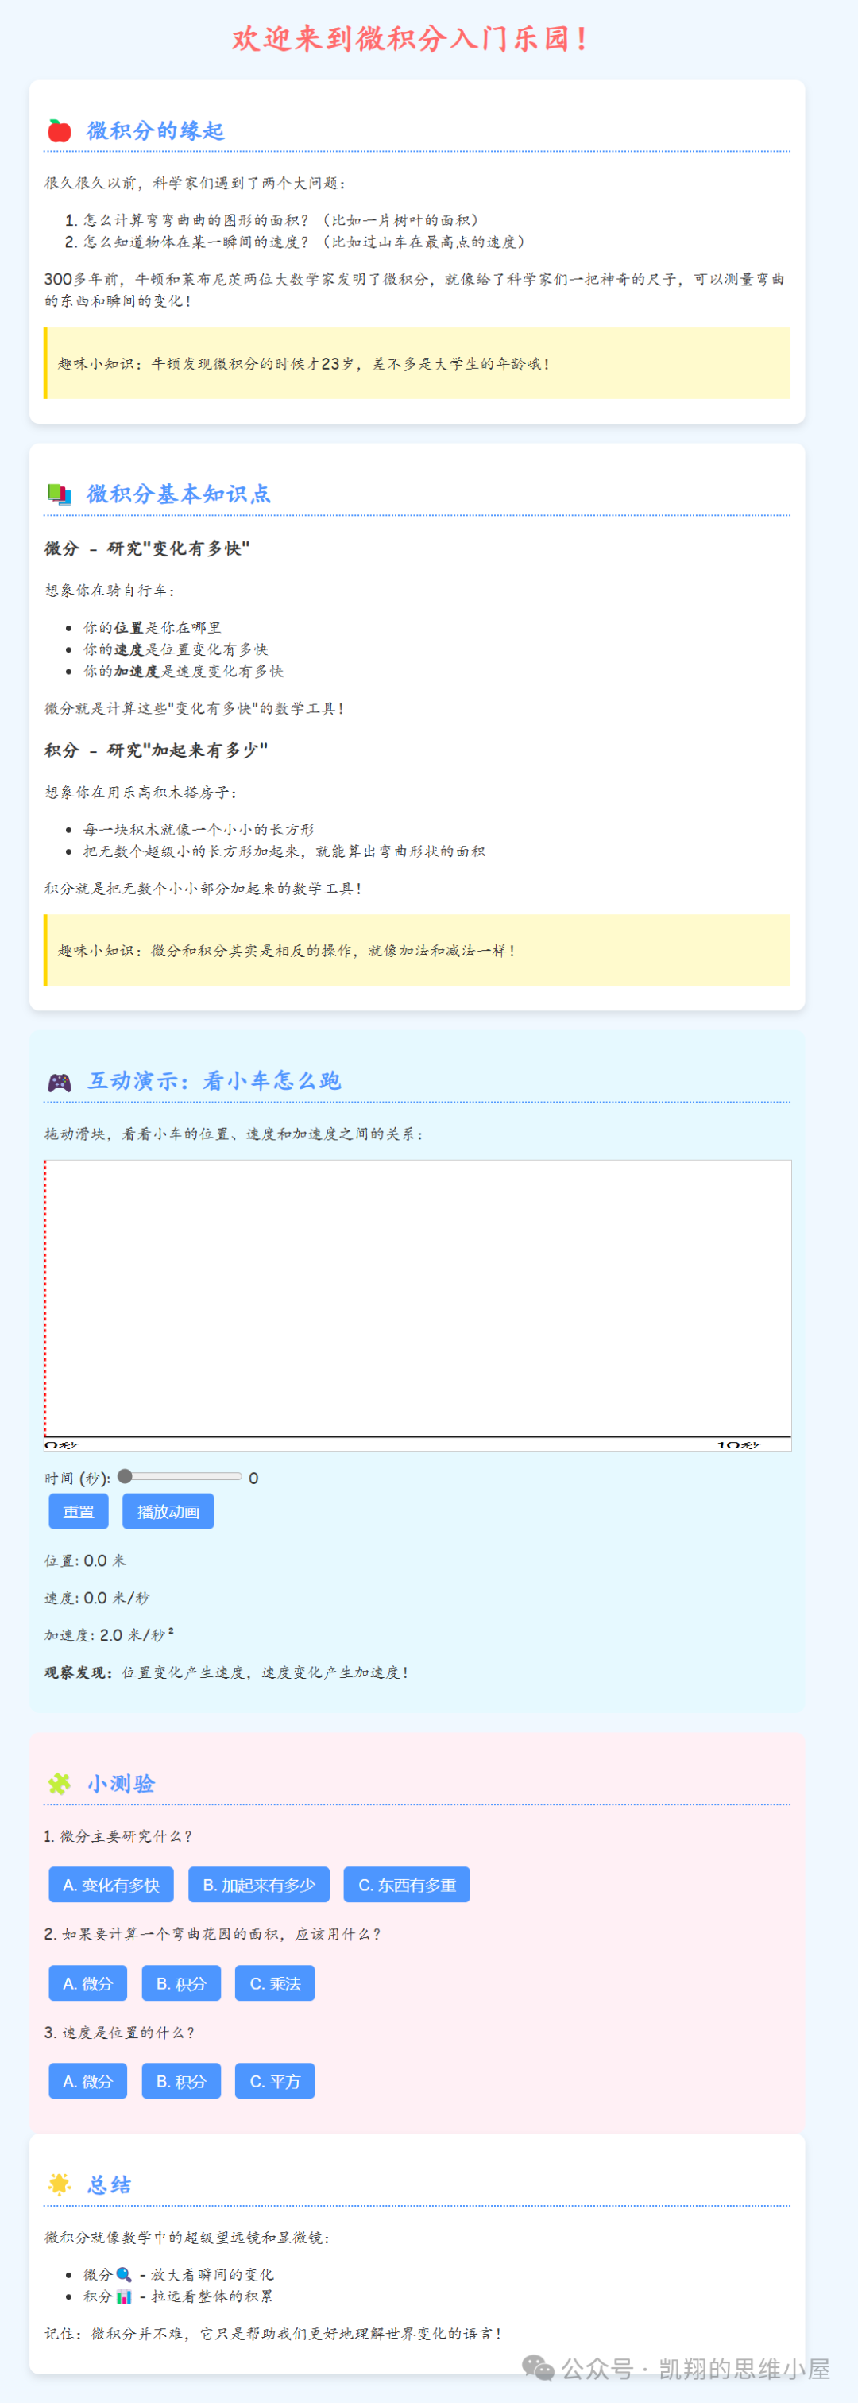Screen dimensions: 858x2403
Task: Click the fun fact about 牛顿 23岁
Action: [417, 363]
